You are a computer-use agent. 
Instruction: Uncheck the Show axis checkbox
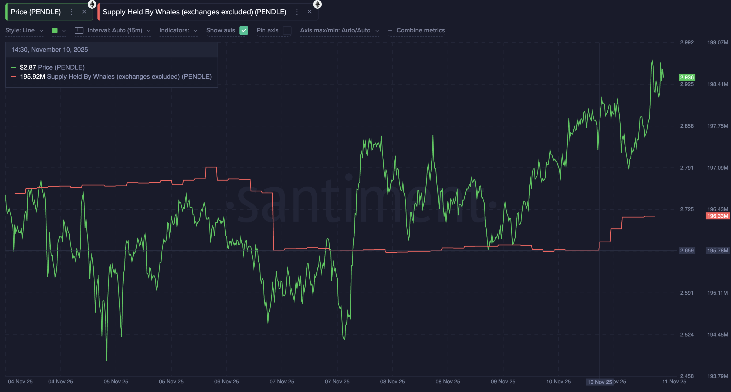pos(243,30)
